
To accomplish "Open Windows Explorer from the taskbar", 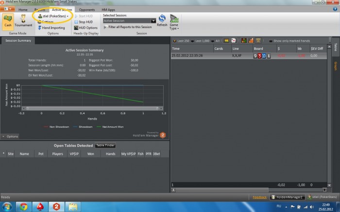I will coord(73,207).
